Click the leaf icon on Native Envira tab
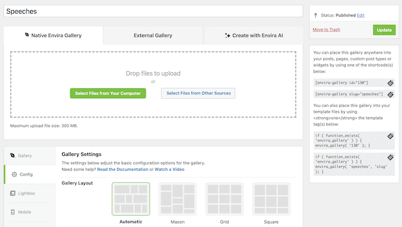Screen dimensions: 402x227 (x=27, y=35)
